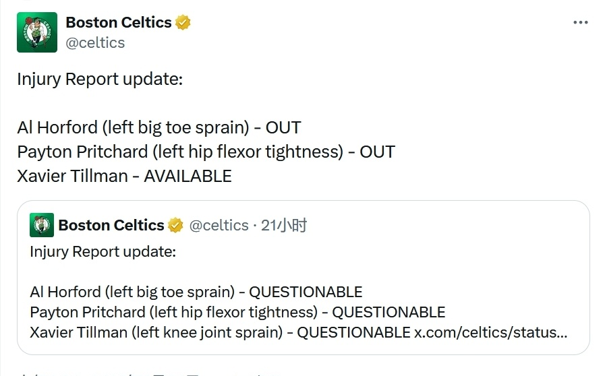The image size is (605, 376).
Task: Click the Boston Celtics name in the quoted post
Action: click(111, 225)
